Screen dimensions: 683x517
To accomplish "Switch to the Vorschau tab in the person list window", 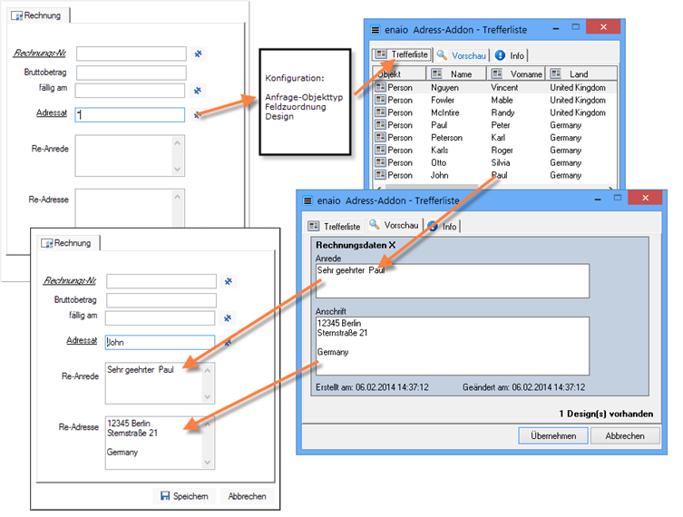I will click(x=463, y=55).
